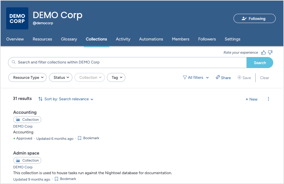This screenshot has height=184, width=284.
Task: Open the Accounting collection title
Action: tap(25, 112)
